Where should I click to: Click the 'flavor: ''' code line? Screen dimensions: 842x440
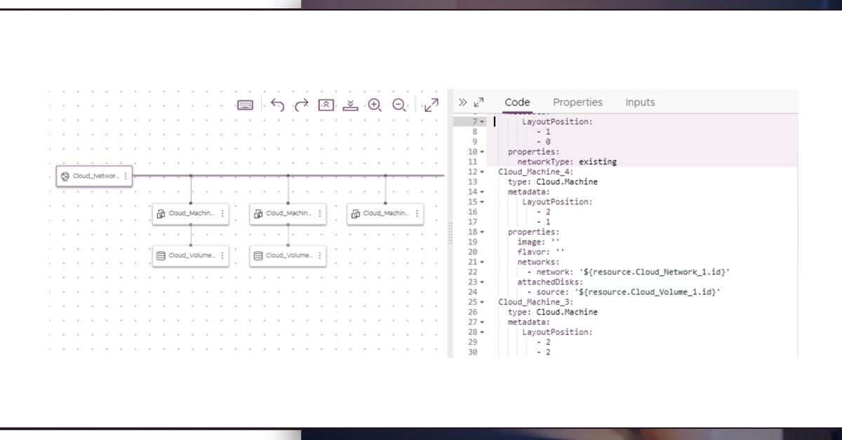541,252
